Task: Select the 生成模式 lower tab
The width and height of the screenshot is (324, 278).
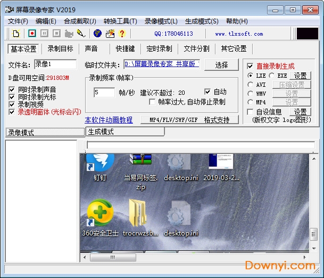Action: pos(125,132)
